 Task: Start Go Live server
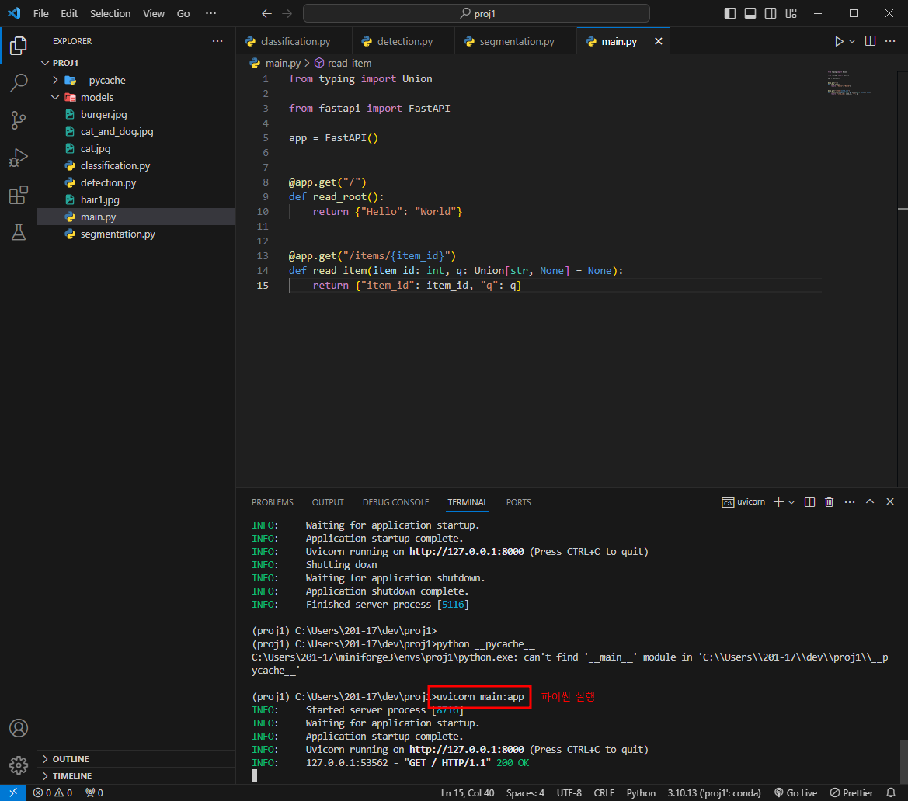click(x=795, y=793)
